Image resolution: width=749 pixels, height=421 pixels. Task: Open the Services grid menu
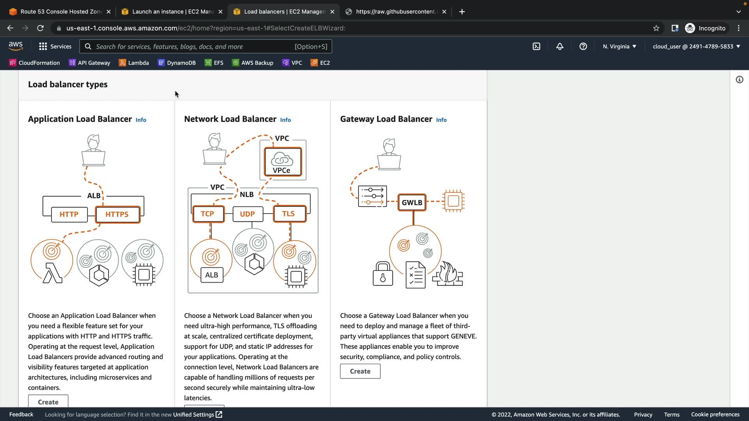tap(55, 46)
